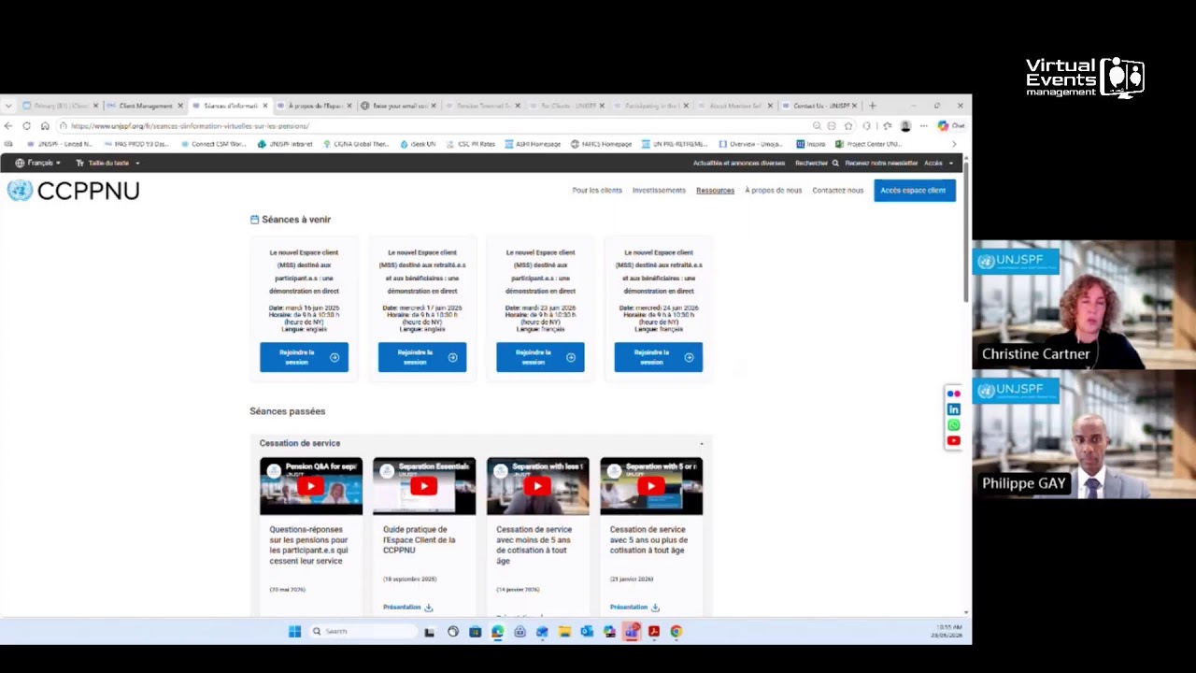Viewport: 1196px width, 673px height.
Task: Expand the Français language dropdown
Action: [38, 163]
